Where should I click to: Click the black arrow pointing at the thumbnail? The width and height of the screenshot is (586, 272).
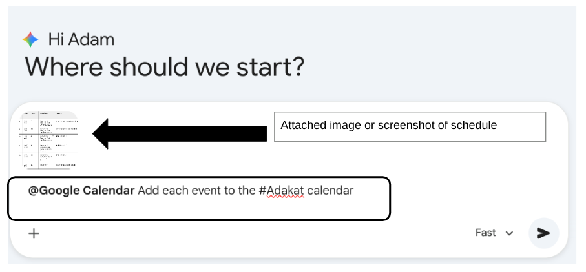click(180, 133)
